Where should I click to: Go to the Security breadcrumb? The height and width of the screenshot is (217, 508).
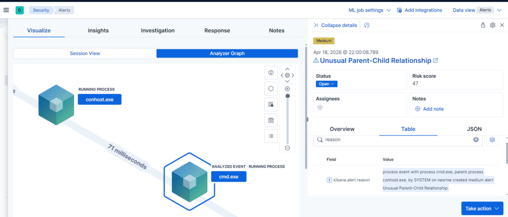41,10
